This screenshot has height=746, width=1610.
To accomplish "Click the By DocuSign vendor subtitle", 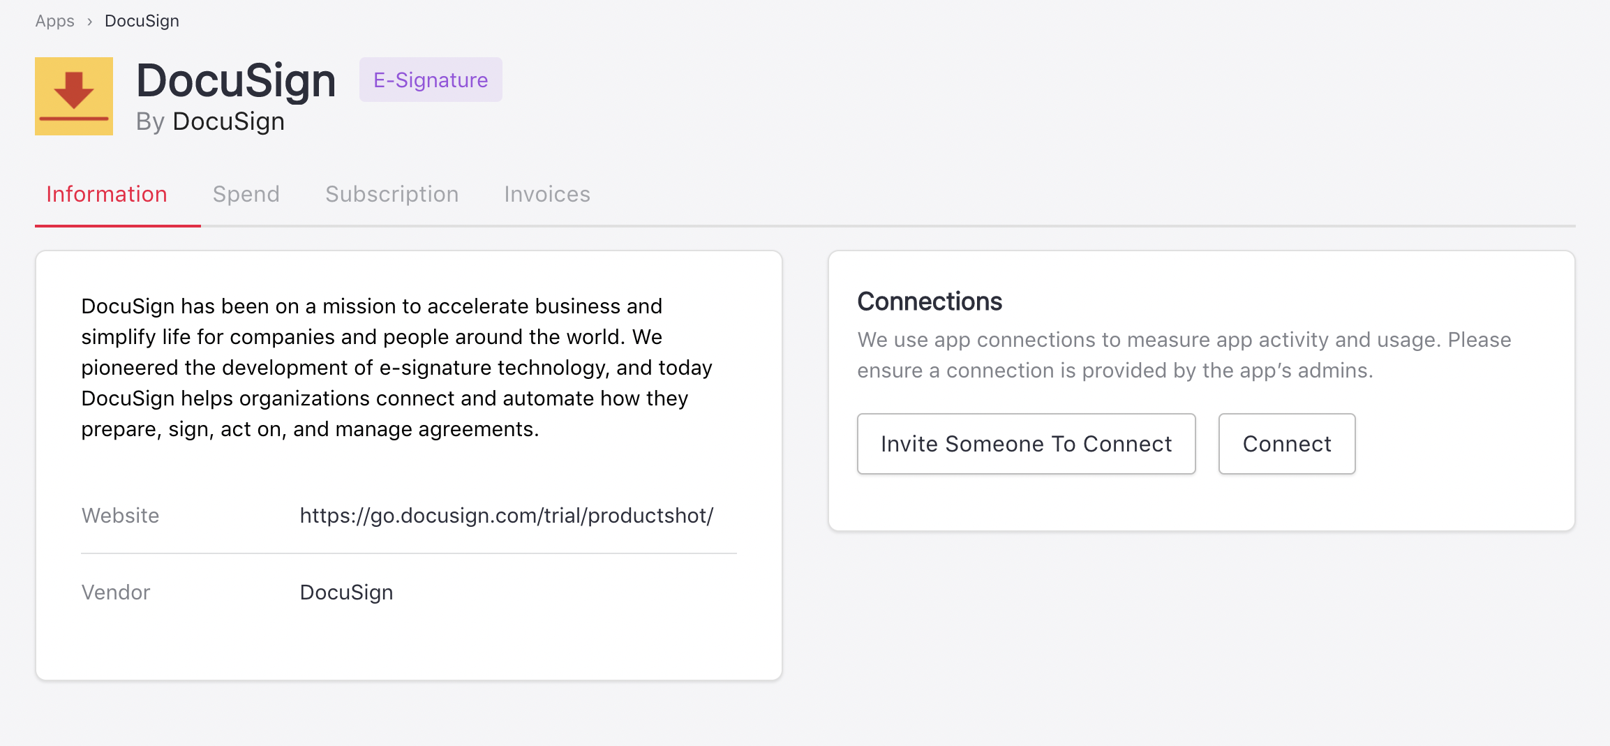I will 210,121.
